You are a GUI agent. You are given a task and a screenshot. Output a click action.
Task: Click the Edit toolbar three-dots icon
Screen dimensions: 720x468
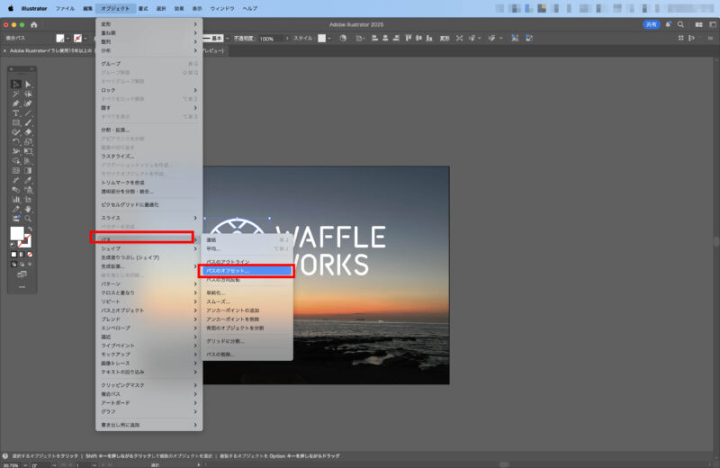(22, 287)
